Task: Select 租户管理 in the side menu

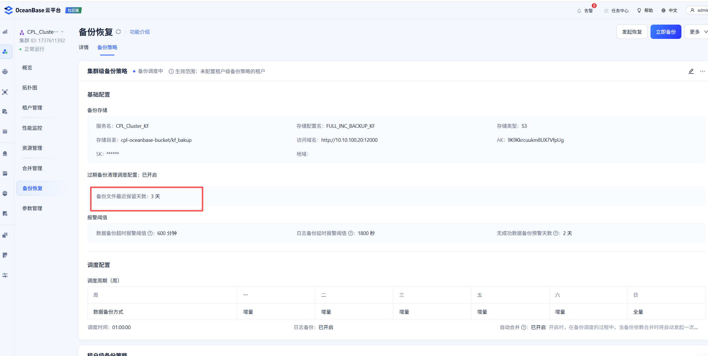Action: tap(32, 108)
